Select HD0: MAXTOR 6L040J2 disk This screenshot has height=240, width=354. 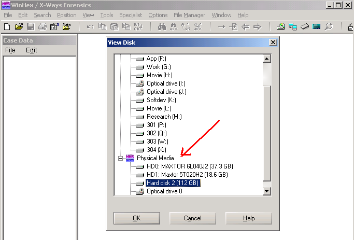click(190, 166)
